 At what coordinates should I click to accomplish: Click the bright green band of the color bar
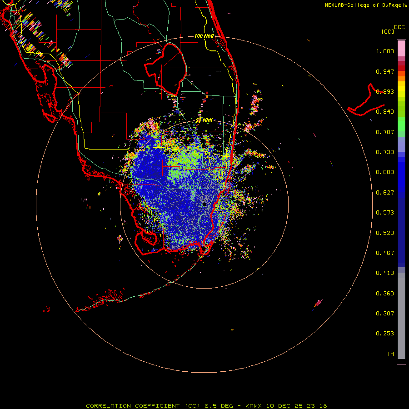coord(401,124)
